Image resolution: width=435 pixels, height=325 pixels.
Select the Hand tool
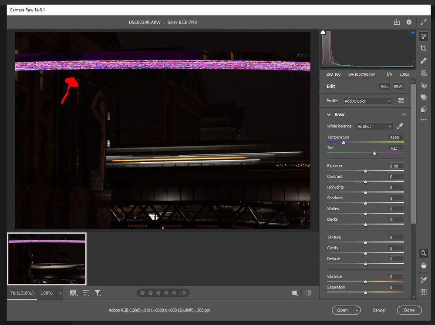[423, 265]
